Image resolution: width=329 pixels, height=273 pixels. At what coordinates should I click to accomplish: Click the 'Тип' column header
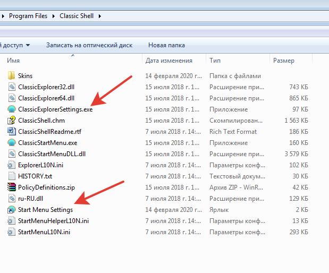click(x=215, y=61)
